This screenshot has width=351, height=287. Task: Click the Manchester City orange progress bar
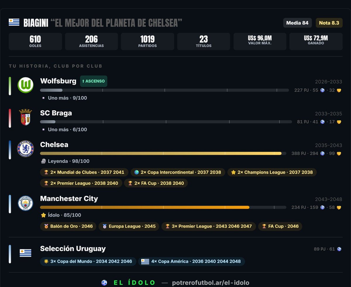(x=163, y=207)
